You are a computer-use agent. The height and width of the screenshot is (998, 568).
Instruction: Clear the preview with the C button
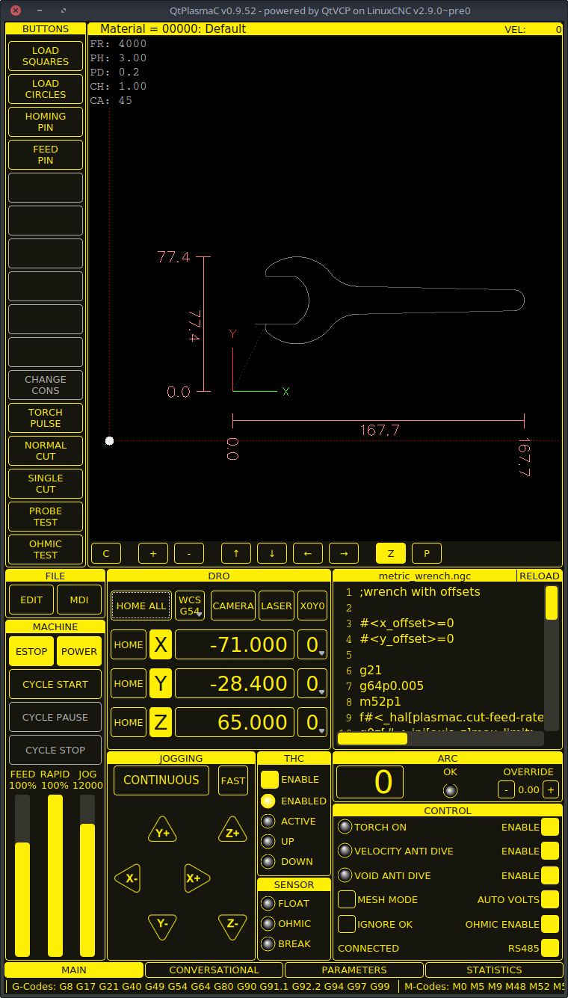coord(106,553)
